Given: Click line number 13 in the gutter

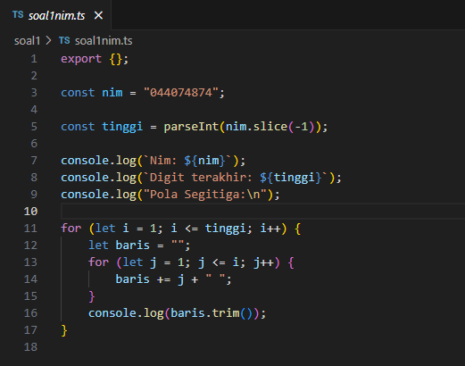Looking at the screenshot, I should pos(30,262).
